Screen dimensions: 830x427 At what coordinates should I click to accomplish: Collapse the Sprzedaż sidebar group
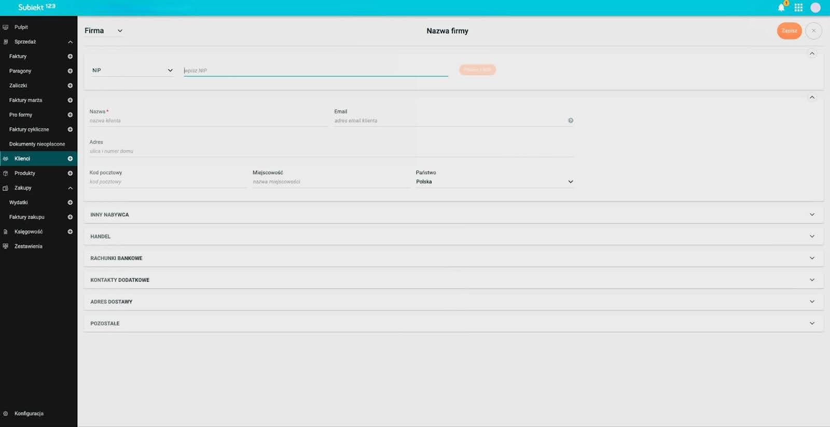pos(70,42)
